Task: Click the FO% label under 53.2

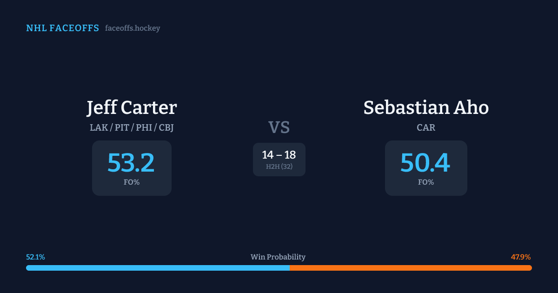Action: click(x=132, y=182)
